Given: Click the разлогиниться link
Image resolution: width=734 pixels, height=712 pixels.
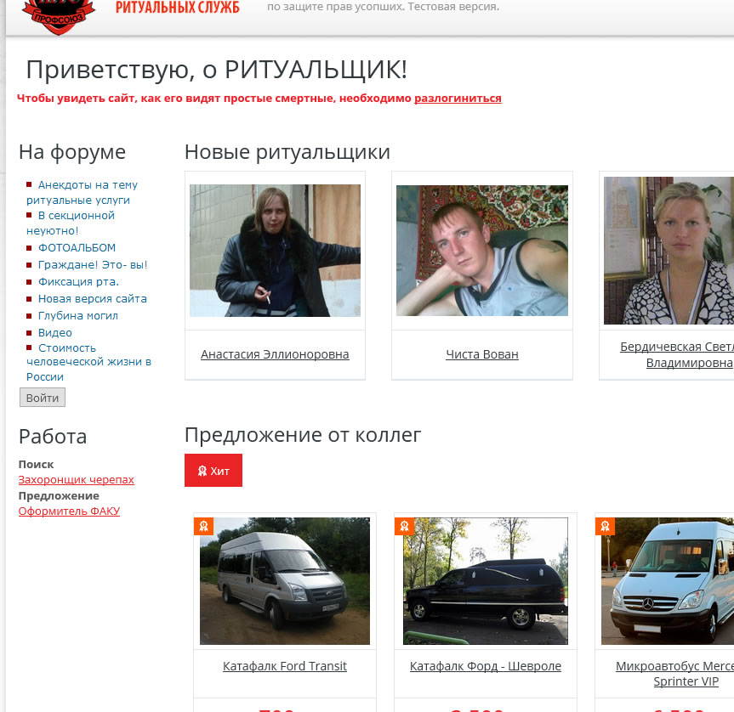Looking at the screenshot, I should coord(458,99).
